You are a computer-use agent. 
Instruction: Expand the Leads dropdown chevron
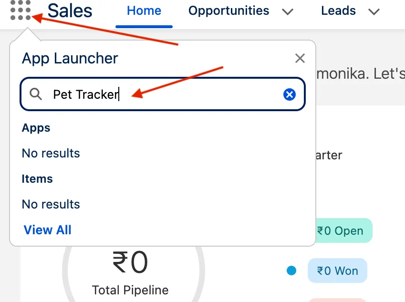click(374, 12)
